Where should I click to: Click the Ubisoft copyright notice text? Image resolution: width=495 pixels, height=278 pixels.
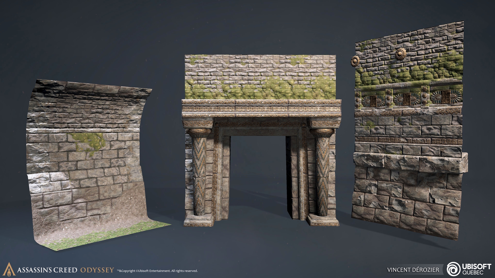coord(157,271)
